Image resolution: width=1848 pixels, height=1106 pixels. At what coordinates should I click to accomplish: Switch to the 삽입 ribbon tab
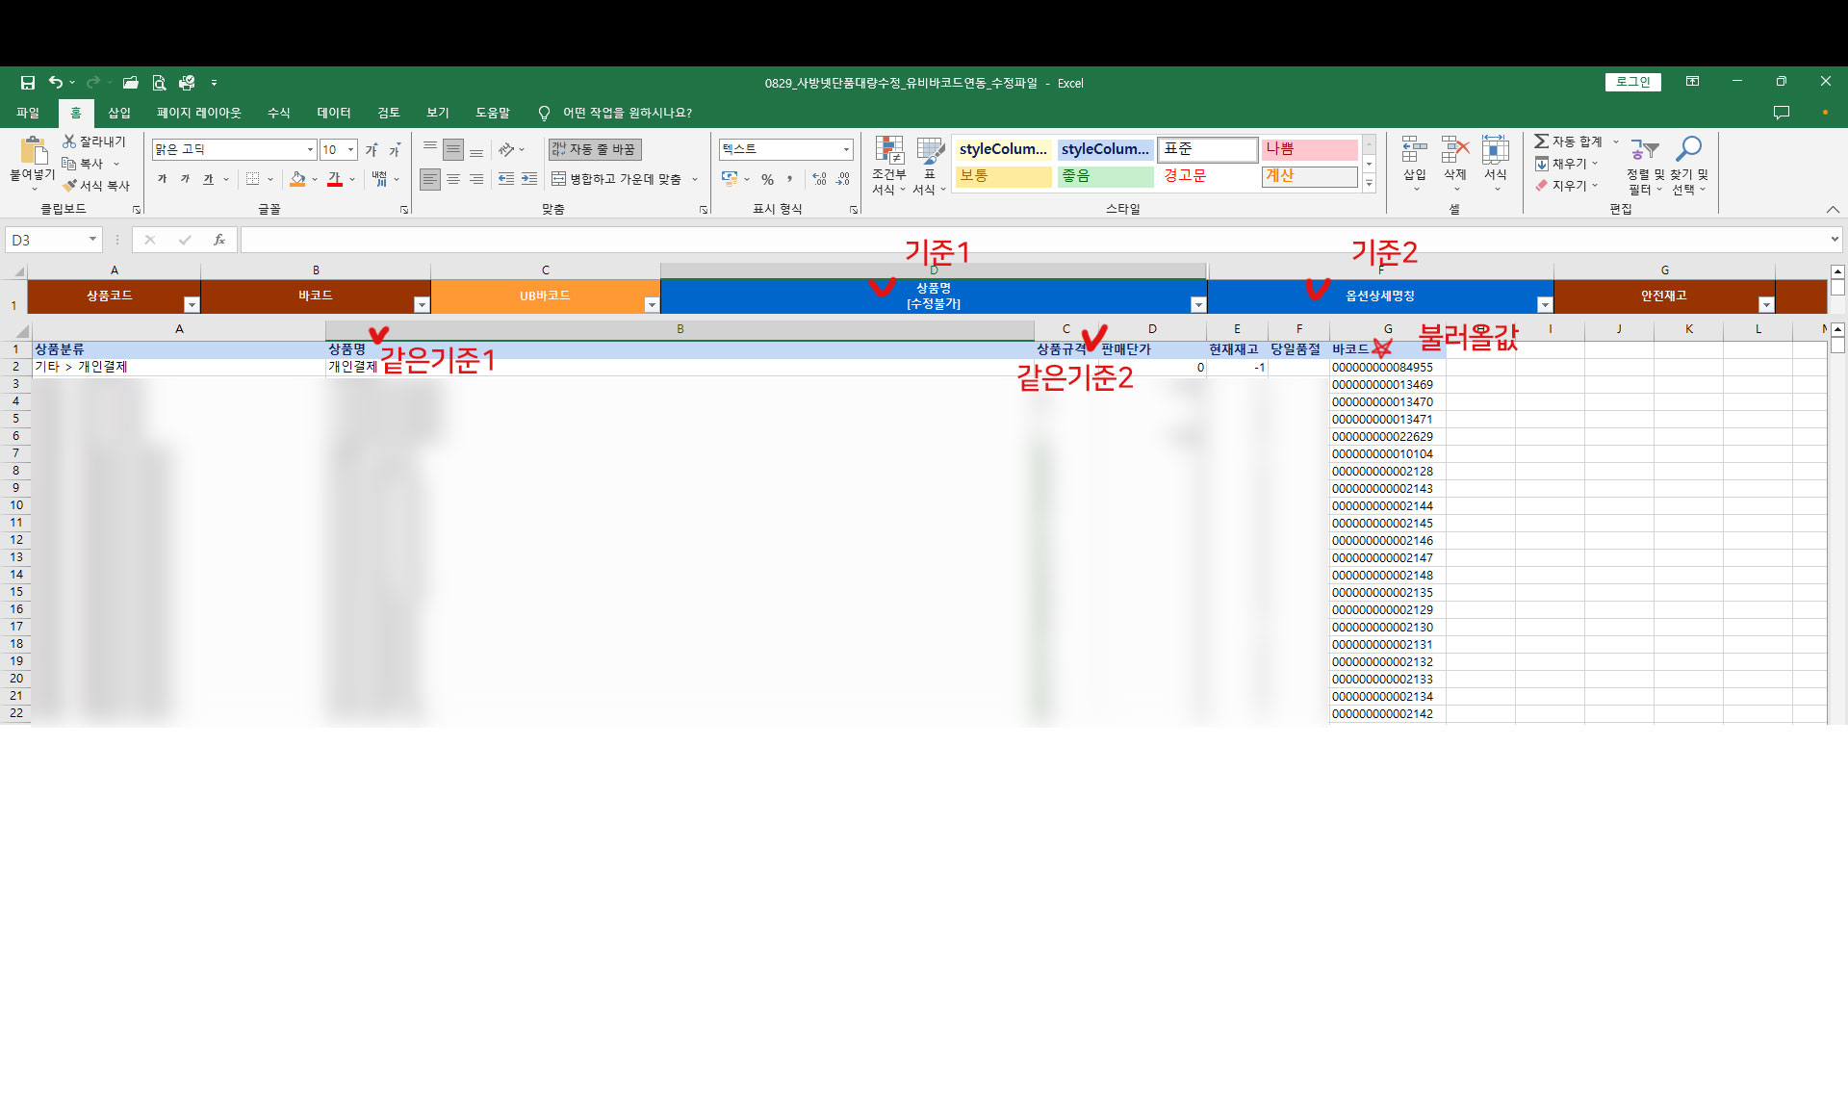tap(119, 113)
